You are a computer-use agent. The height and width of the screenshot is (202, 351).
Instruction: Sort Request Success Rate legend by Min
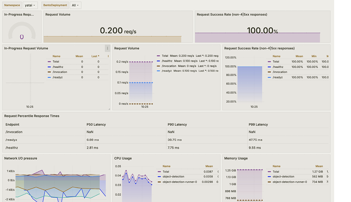coord(314,56)
